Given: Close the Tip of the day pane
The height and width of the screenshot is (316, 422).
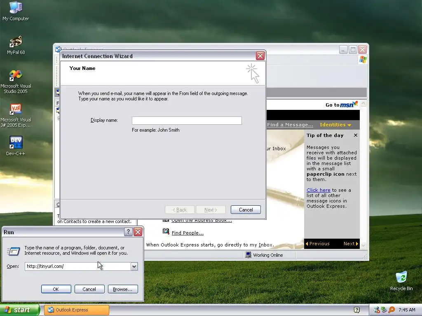Looking at the screenshot, I should pyautogui.click(x=356, y=135).
